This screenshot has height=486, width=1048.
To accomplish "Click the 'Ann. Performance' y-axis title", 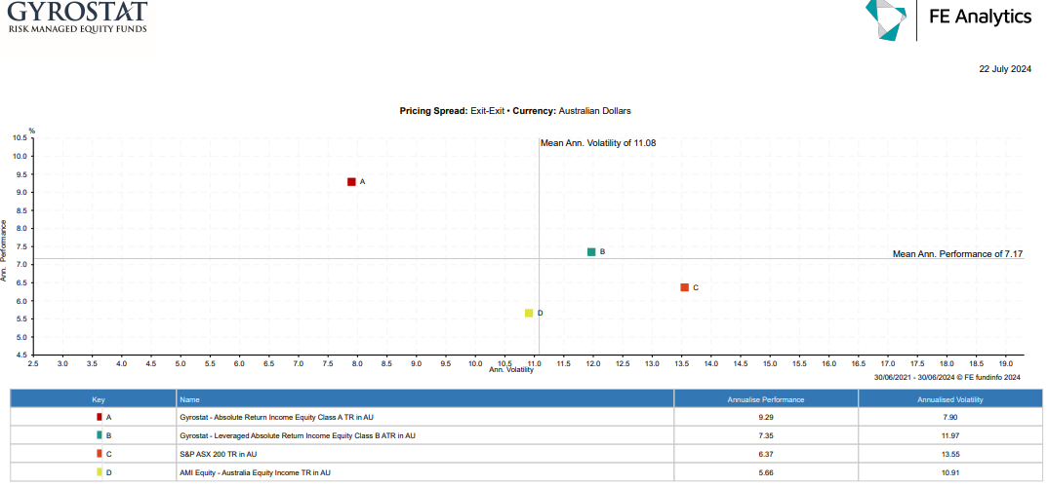I will (x=3, y=250).
